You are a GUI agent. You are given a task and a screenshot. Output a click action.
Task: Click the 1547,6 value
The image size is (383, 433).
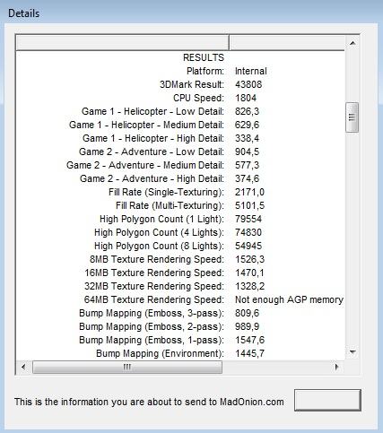[249, 340]
